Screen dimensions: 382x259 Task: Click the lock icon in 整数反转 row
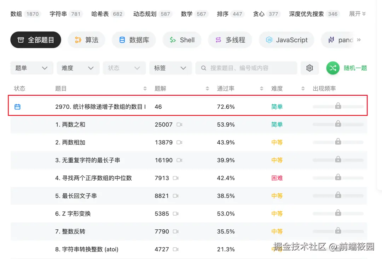[x=338, y=230]
